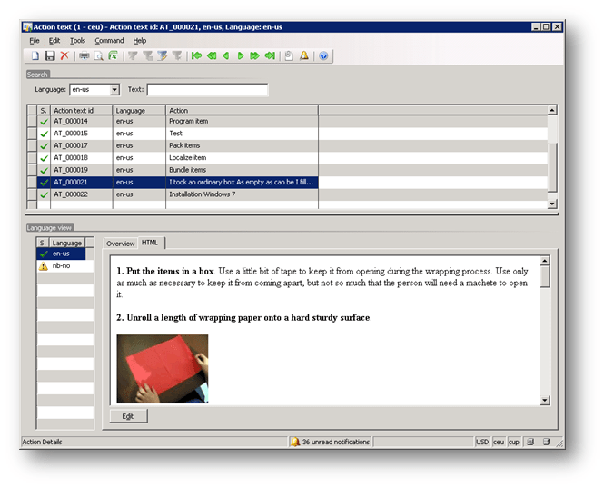604x488 pixels.
Task: Click the HTML preview scrollbar down arrow
Action: click(x=545, y=400)
